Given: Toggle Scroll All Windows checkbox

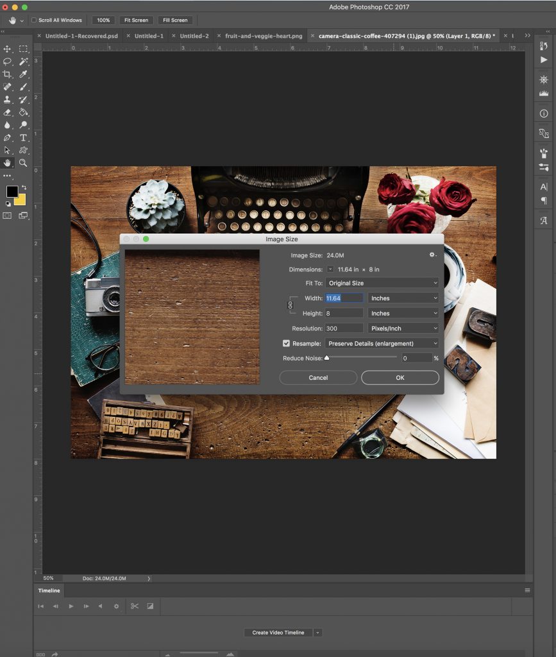Looking at the screenshot, I should 34,20.
